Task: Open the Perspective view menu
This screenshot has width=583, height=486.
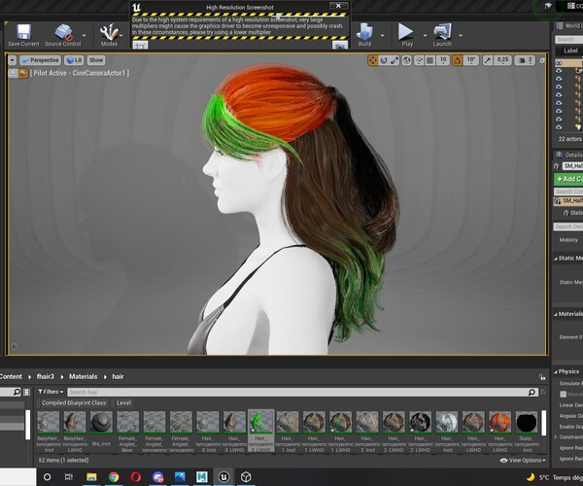Action: (x=40, y=60)
